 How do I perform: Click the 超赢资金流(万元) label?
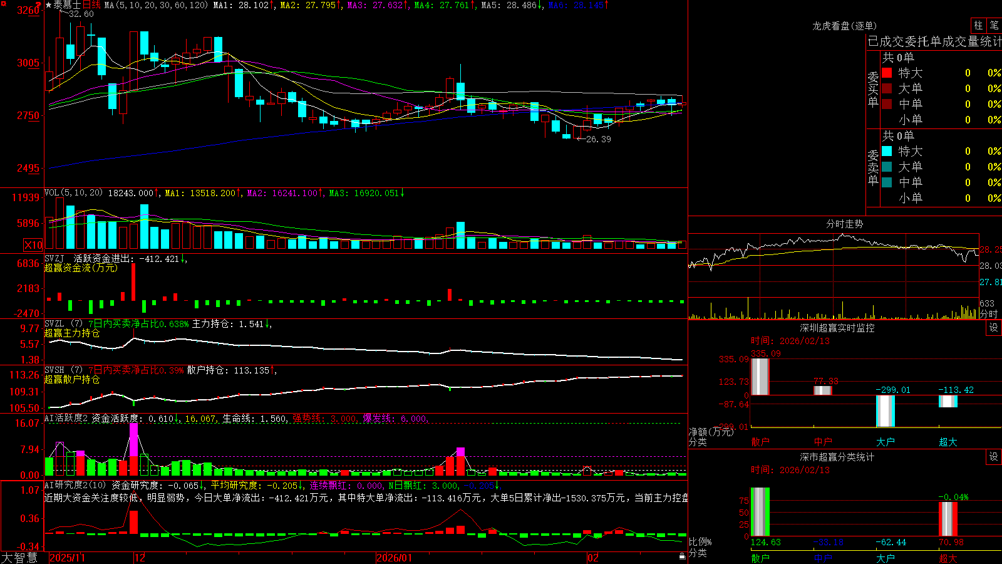(x=81, y=268)
